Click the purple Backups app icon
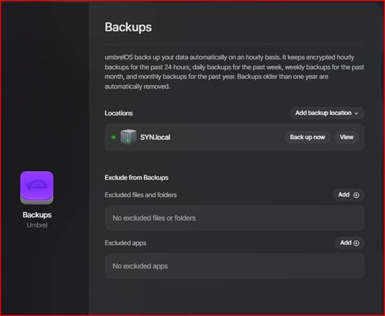This screenshot has height=316, width=385. coord(37,187)
